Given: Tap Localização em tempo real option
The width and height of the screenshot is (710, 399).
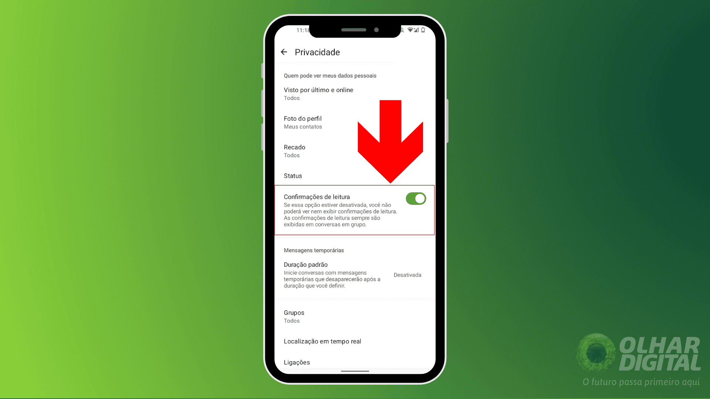Looking at the screenshot, I should tap(322, 341).
